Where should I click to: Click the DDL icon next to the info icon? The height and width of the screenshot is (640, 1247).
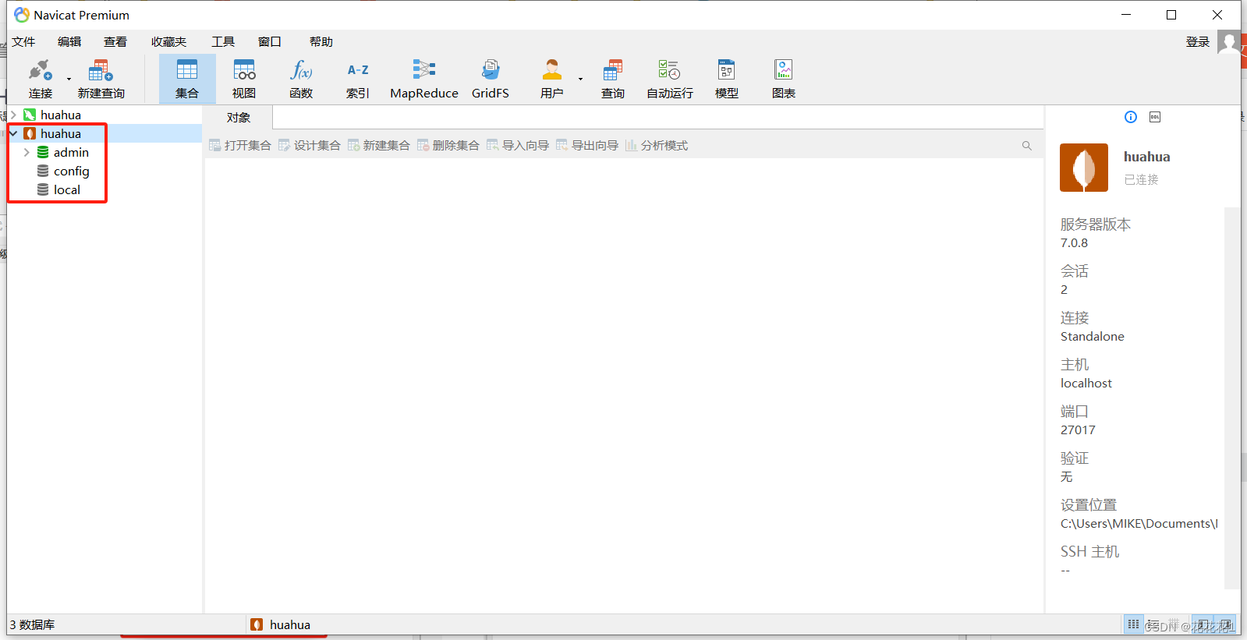coord(1155,117)
